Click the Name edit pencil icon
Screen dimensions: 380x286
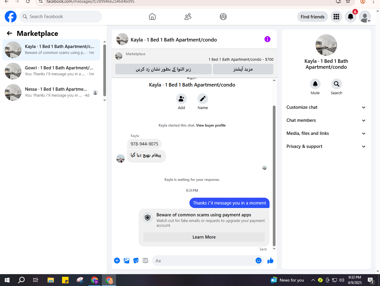(x=203, y=99)
